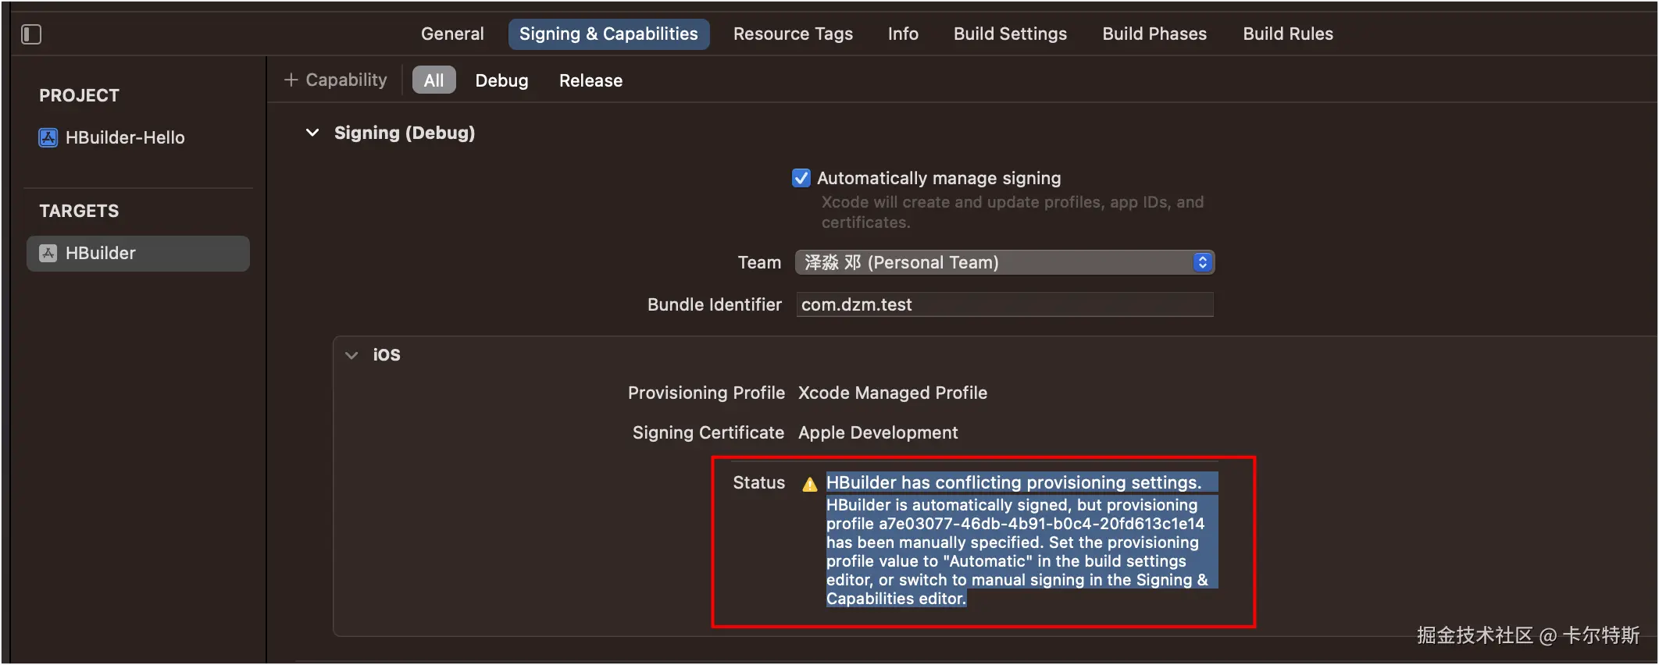Select the All configurations filter

point(433,80)
